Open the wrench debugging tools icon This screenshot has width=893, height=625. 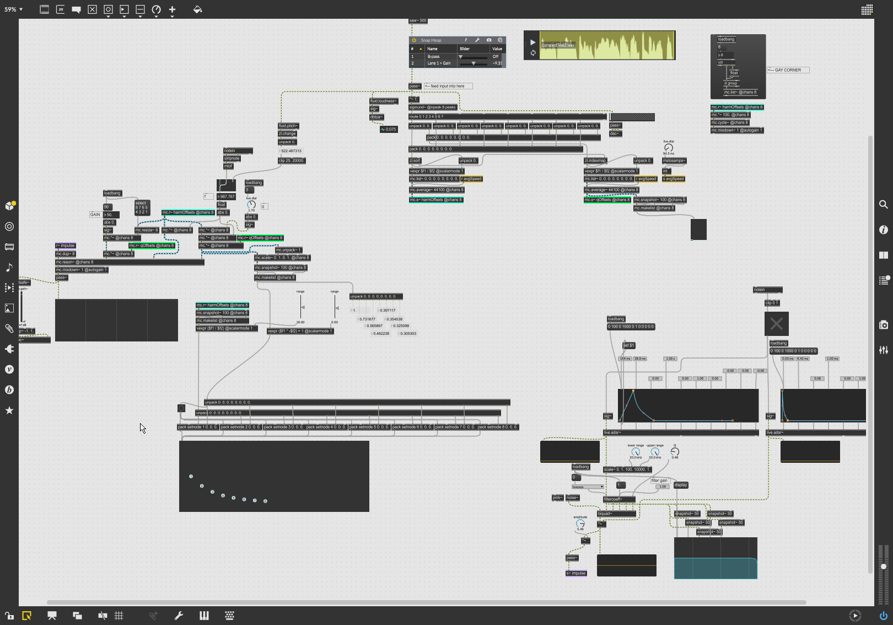[179, 616]
